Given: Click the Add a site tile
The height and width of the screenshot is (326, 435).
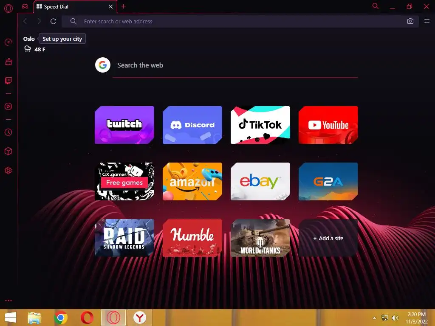Looking at the screenshot, I should (328, 238).
